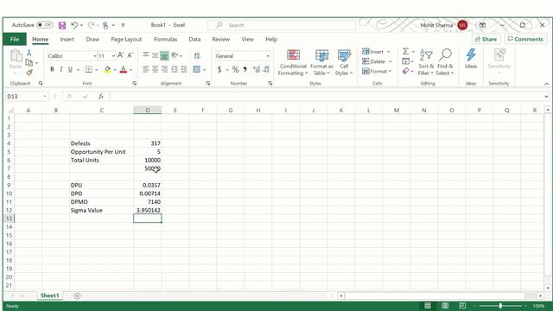The image size is (553, 311).
Task: Open the General number format dropdown
Action: pyautogui.click(x=268, y=56)
